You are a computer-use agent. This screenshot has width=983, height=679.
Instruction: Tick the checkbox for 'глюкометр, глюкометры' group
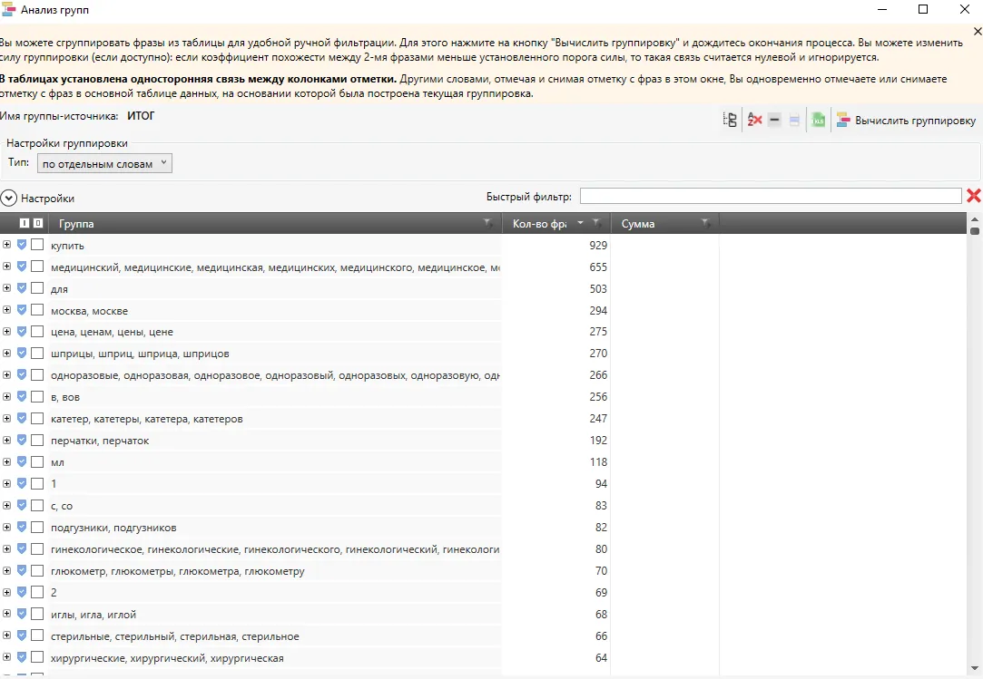37,570
